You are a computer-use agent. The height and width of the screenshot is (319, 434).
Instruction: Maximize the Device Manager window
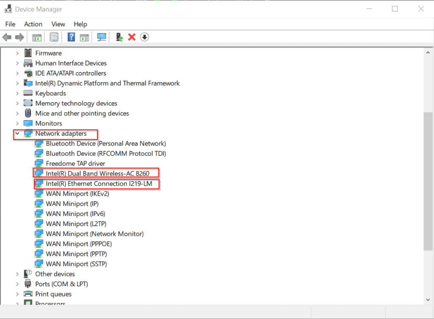point(395,9)
